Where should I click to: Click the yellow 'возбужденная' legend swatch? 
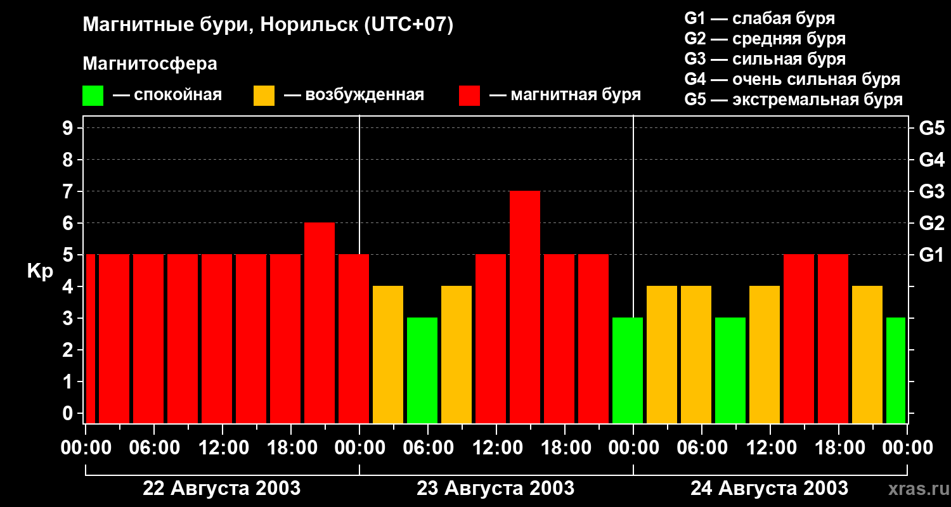(x=264, y=96)
